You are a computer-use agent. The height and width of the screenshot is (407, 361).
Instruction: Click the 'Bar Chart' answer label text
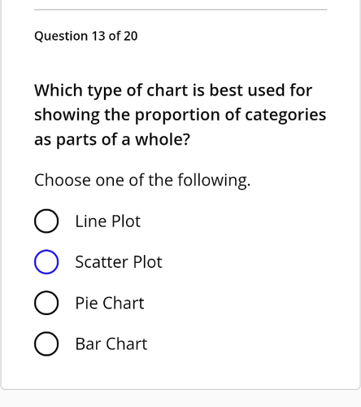tap(111, 344)
